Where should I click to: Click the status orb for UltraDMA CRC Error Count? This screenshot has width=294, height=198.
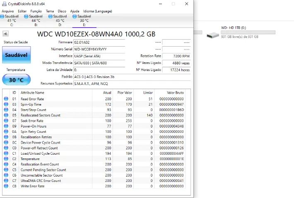tap(6, 180)
